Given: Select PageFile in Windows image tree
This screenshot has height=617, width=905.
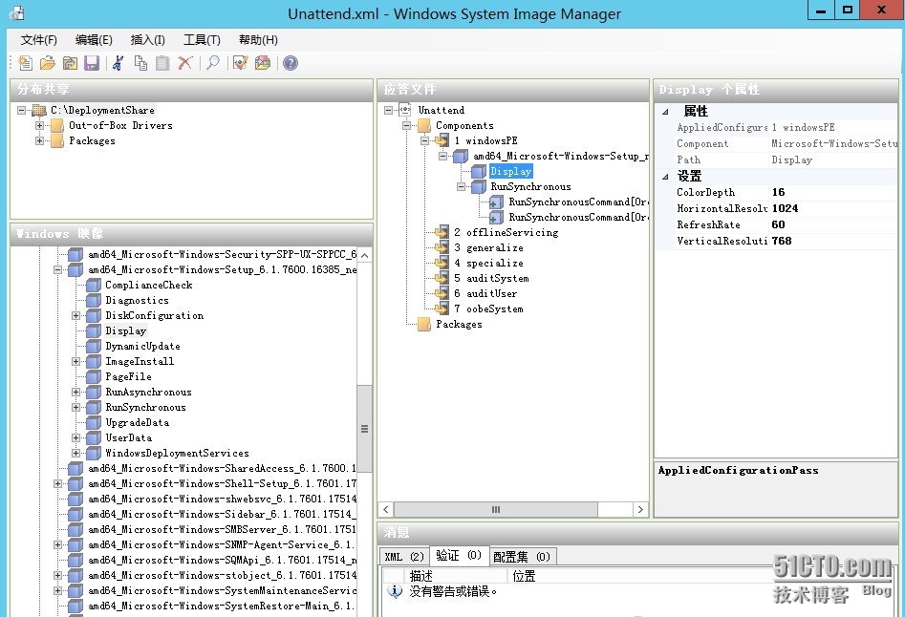Looking at the screenshot, I should 128,376.
